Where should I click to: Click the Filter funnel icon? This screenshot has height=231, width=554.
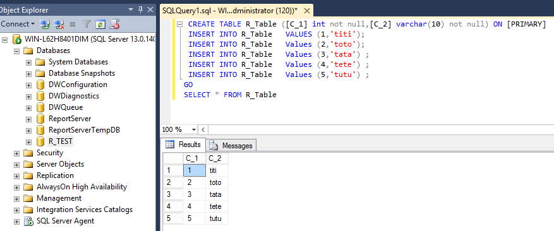[87, 24]
